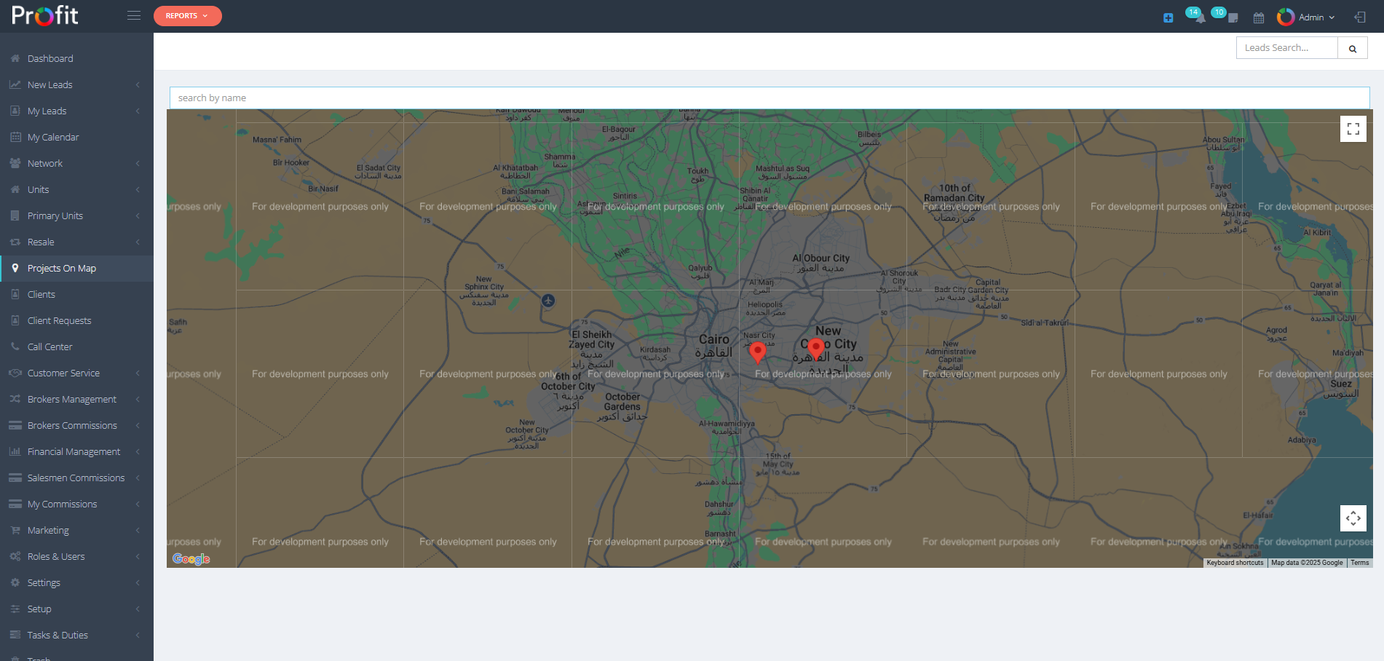This screenshot has width=1384, height=661.
Task: Click the search magnifier for Leads Search
Action: tap(1353, 47)
